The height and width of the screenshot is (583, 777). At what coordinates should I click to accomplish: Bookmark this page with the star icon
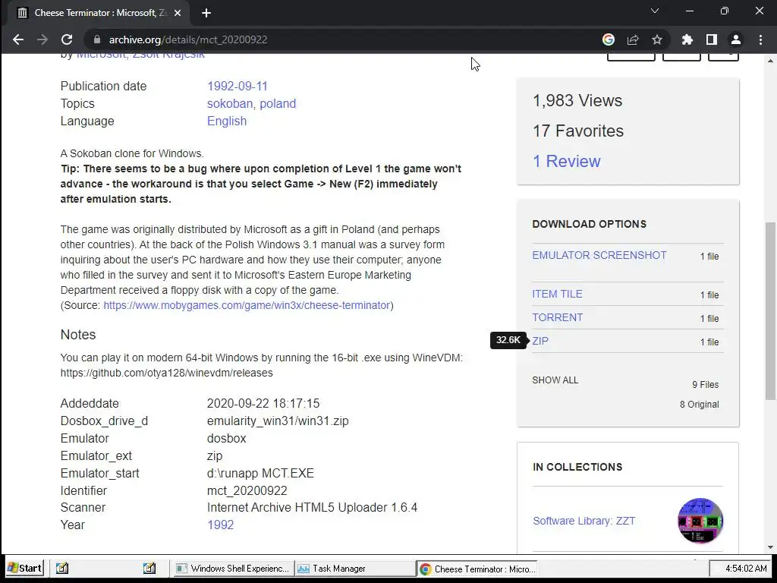(657, 39)
